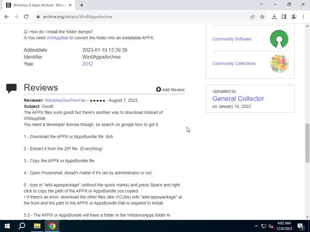Click the Community Collections thumbnail
Screen dimensions: 310x232
point(279,63)
